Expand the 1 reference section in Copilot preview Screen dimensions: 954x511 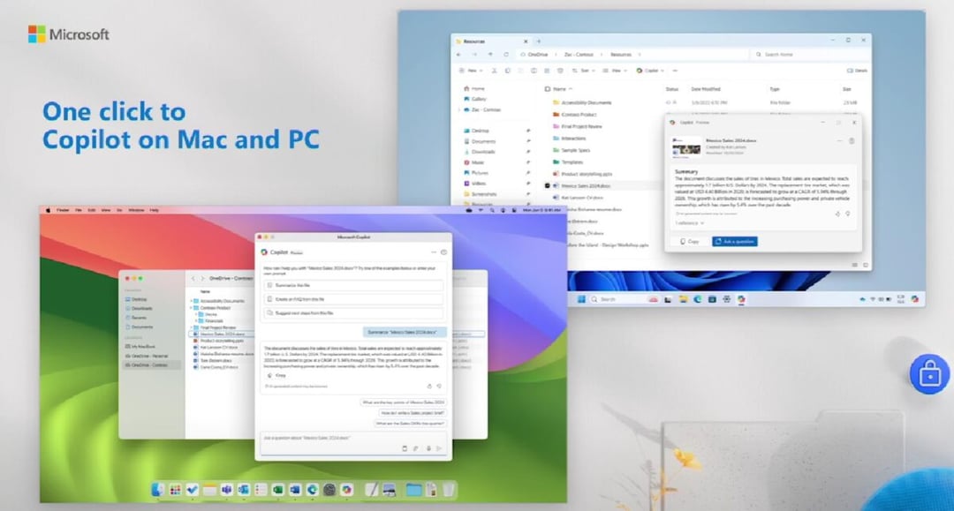pos(689,222)
